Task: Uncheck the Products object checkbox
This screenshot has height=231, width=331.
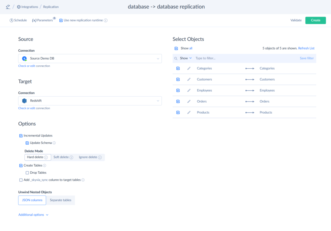Action: pyautogui.click(x=178, y=112)
